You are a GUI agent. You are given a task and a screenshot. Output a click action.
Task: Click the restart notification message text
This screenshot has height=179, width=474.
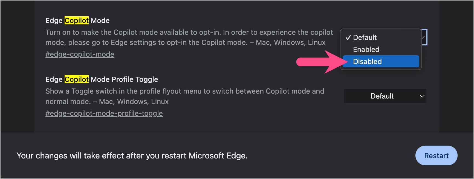(x=132, y=156)
